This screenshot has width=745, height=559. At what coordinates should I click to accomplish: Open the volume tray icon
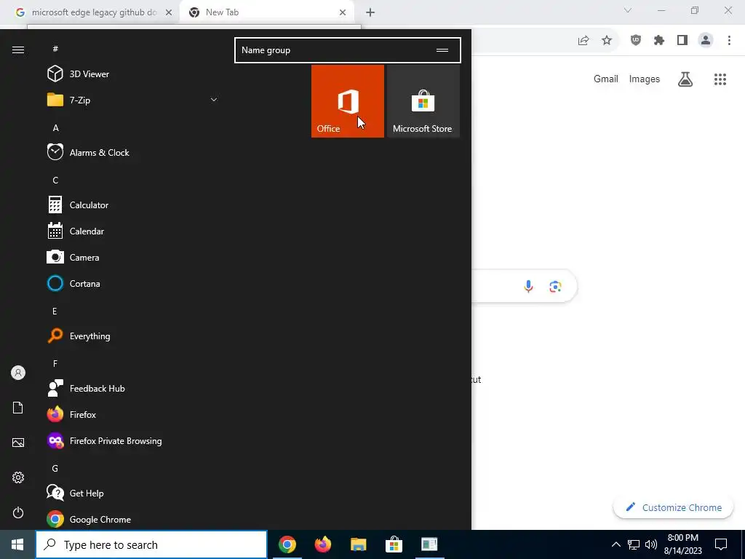651,544
